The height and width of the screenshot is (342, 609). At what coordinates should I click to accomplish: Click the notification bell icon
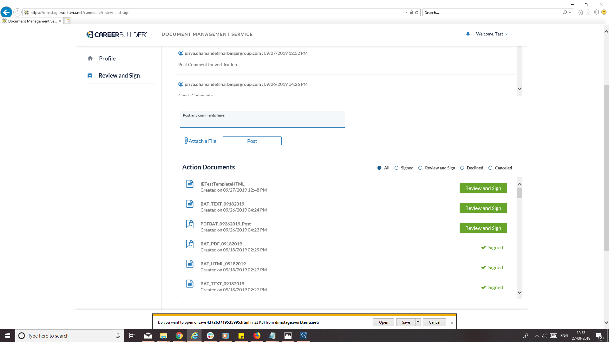[468, 34]
